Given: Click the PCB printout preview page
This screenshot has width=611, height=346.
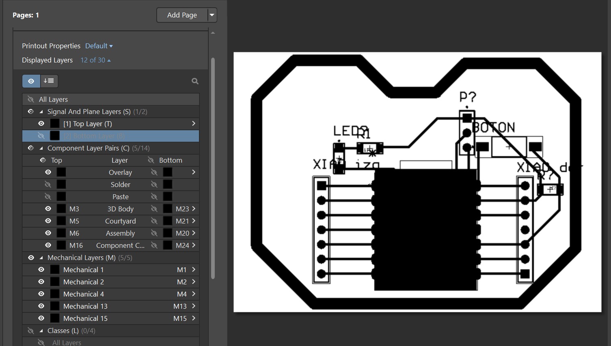Looking at the screenshot, I should (x=417, y=182).
